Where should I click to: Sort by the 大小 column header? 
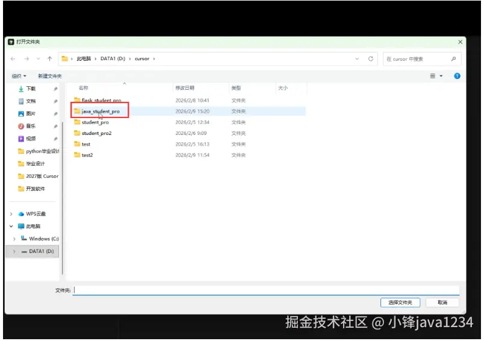coord(283,88)
